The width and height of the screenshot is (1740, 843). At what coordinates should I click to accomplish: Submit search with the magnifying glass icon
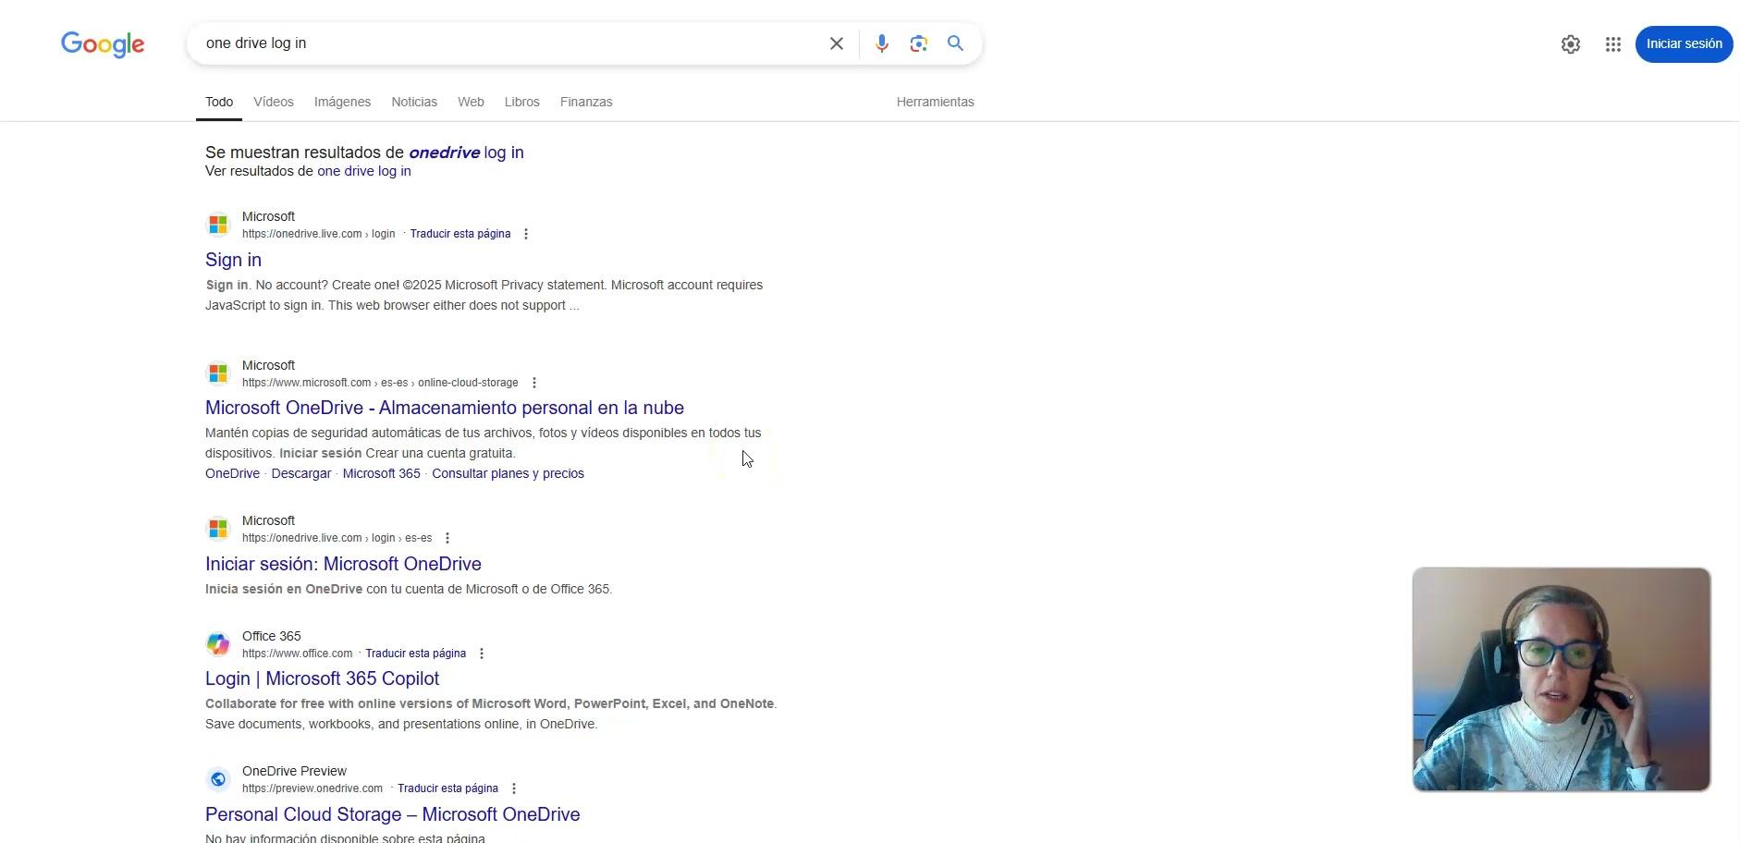click(x=956, y=43)
